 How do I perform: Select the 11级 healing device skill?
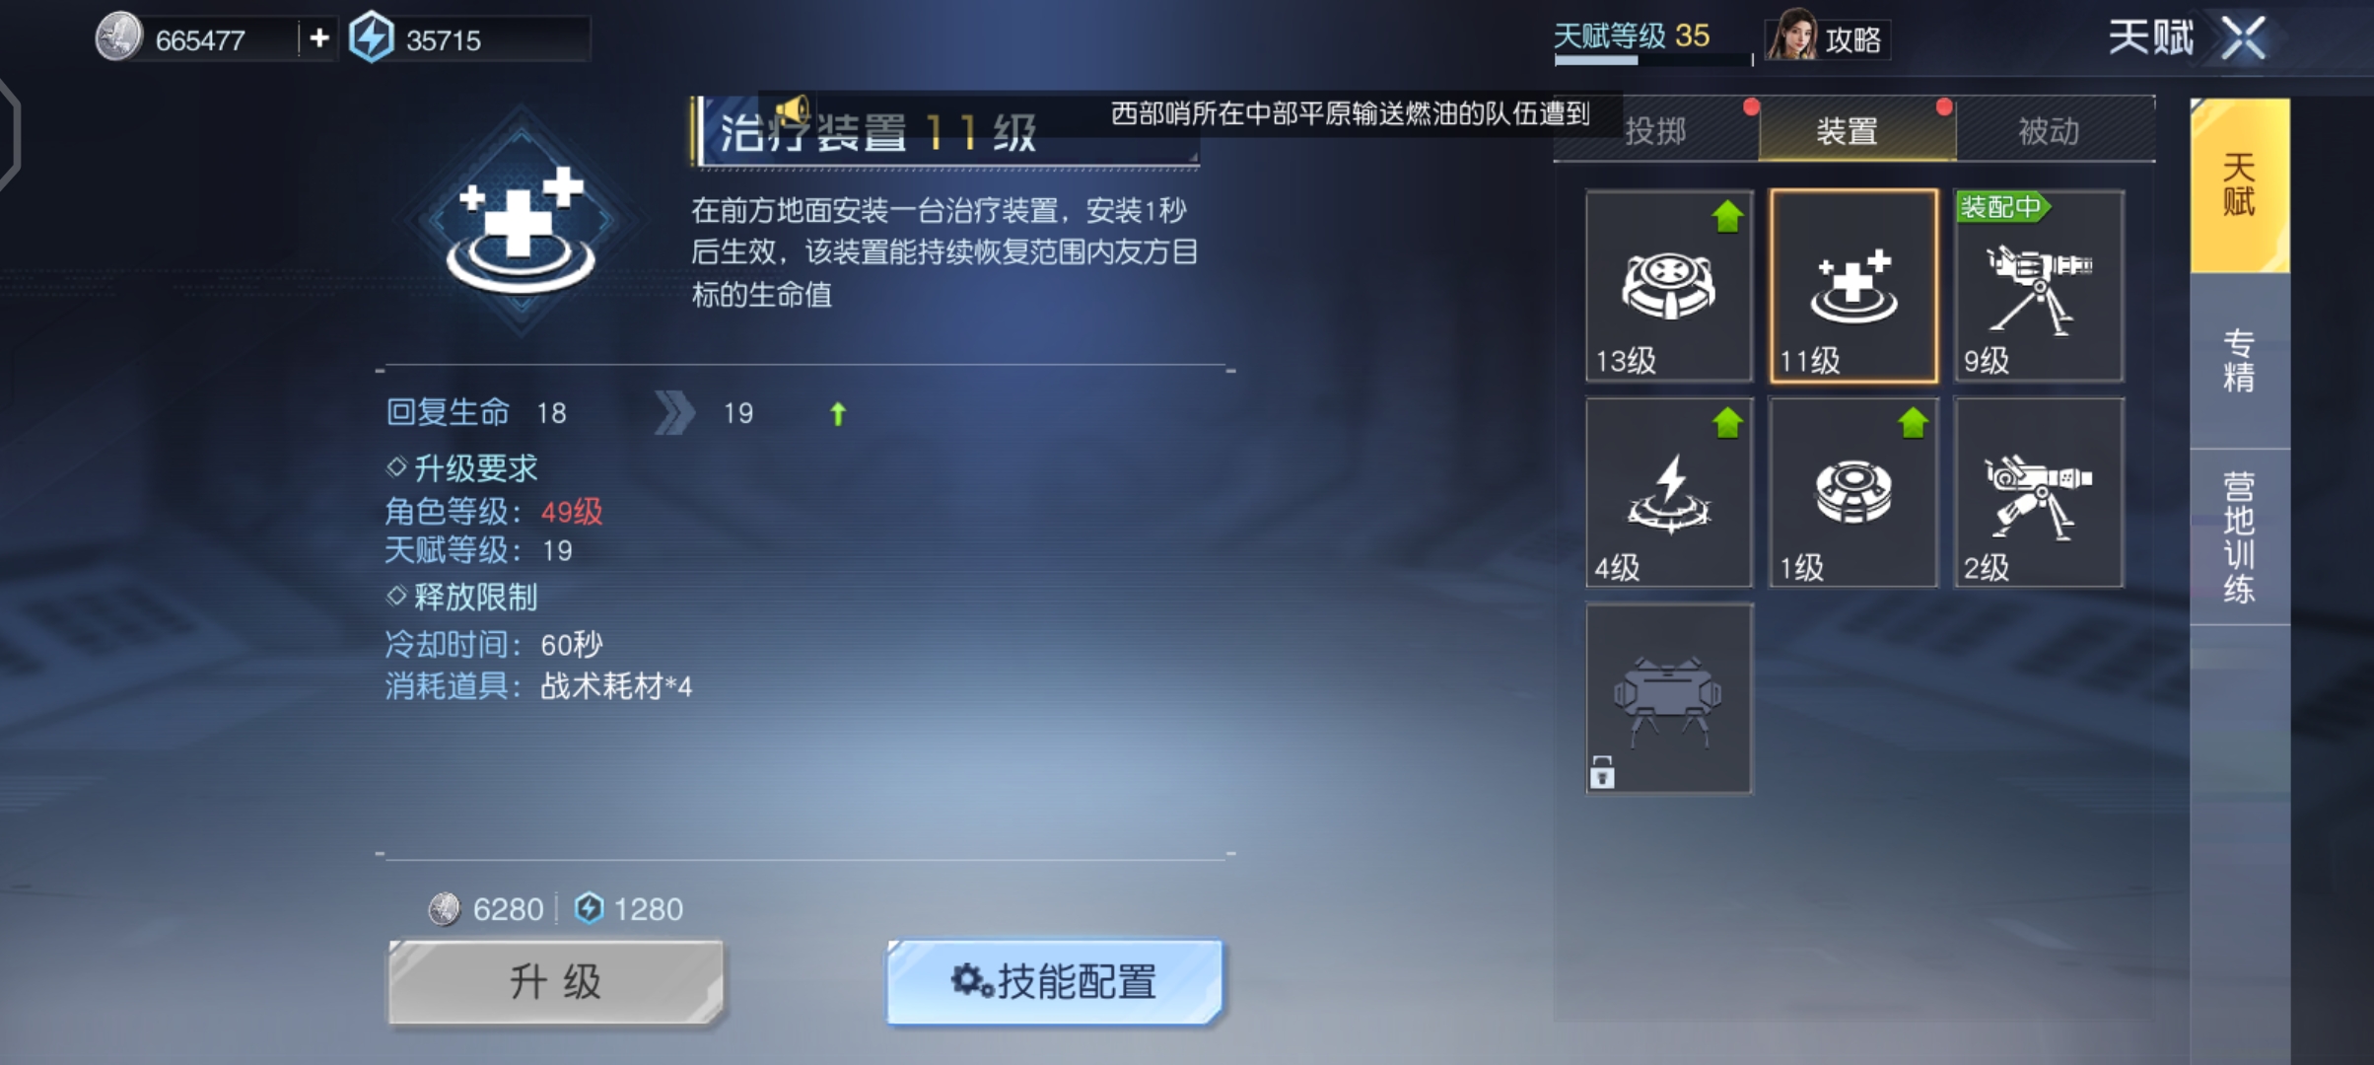pyautogui.click(x=1853, y=286)
